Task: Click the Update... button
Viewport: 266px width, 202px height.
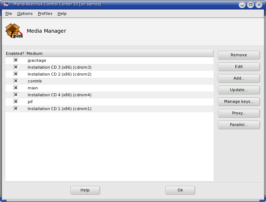Action: tap(239, 90)
